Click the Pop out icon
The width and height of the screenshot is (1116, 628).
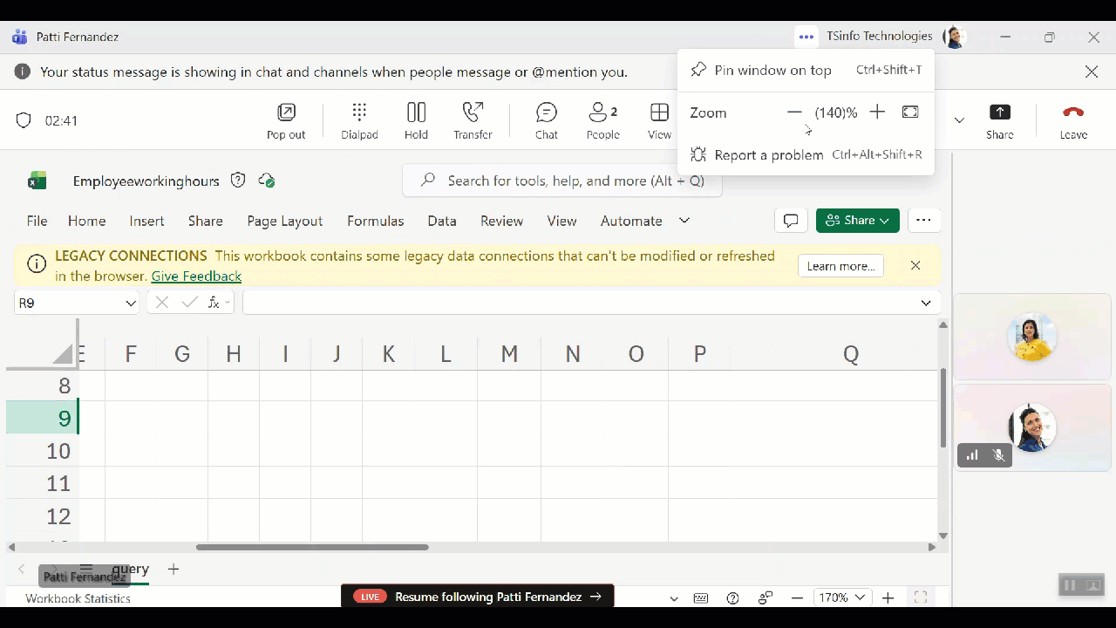point(286,120)
